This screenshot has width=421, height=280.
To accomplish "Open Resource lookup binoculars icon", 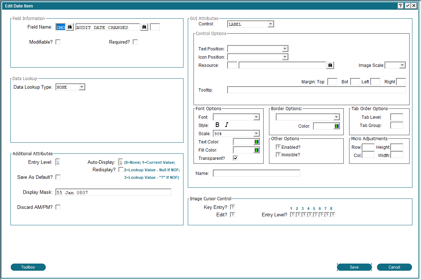I will [x=330, y=65].
